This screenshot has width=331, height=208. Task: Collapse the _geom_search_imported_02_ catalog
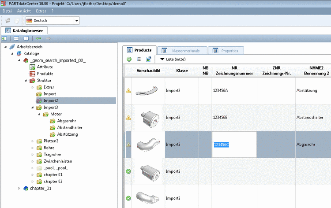[x=19, y=60]
